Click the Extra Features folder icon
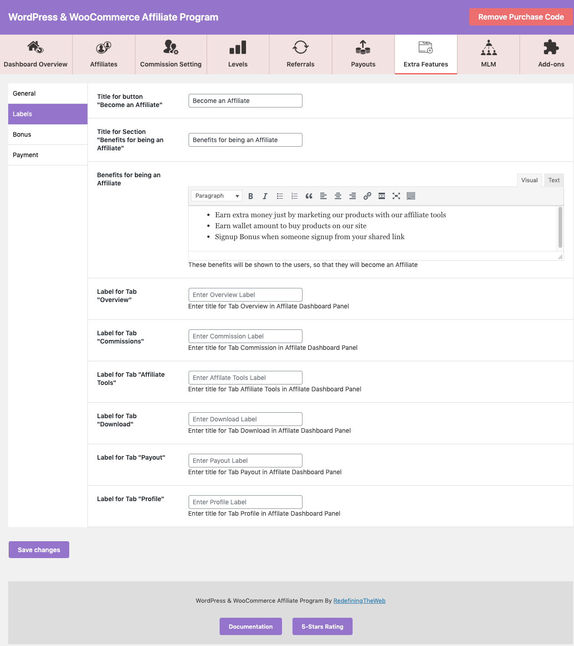 426,47
